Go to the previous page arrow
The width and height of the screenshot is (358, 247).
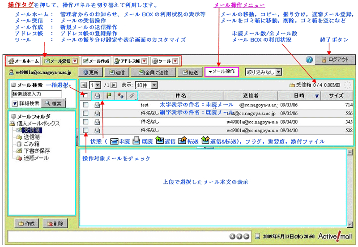[84, 85]
